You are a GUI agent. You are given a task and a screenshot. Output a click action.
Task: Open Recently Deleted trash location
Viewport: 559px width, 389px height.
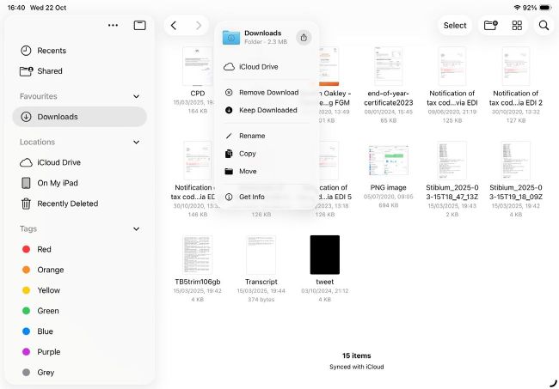[x=67, y=204]
